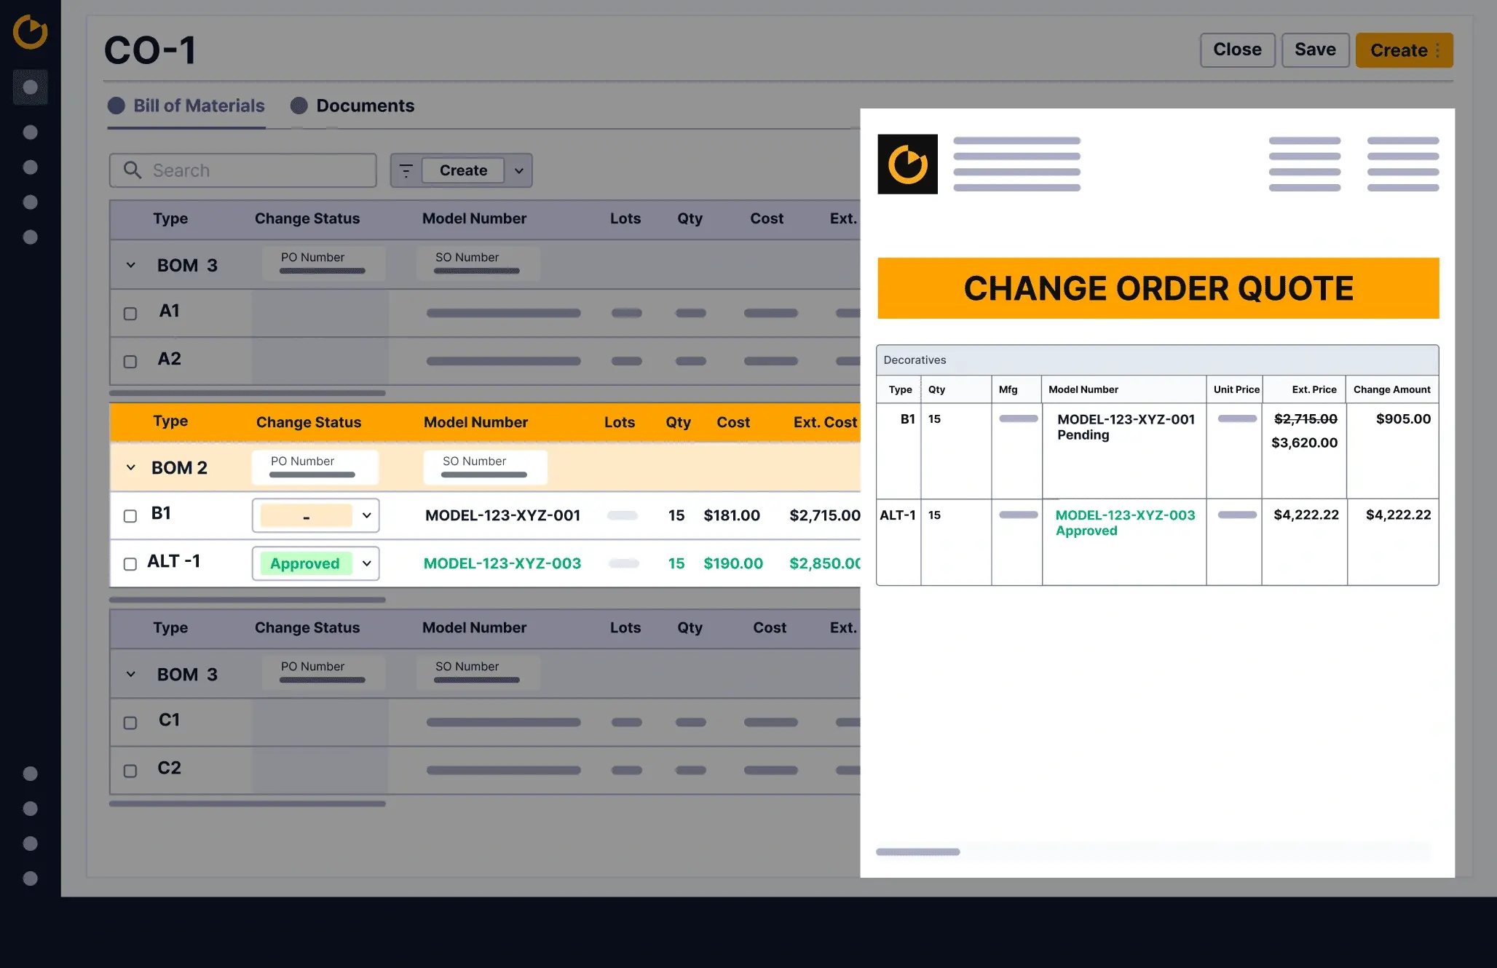Switch to the Documents tab
Screen dimensions: 1497x968
click(x=352, y=106)
